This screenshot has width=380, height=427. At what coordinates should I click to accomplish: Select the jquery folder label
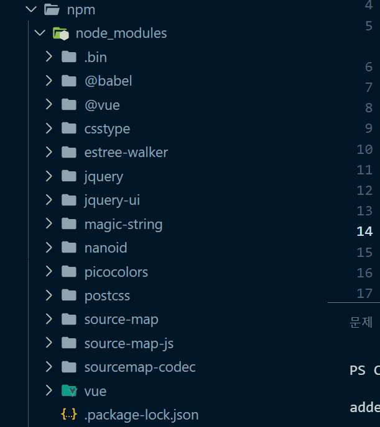coord(104,177)
